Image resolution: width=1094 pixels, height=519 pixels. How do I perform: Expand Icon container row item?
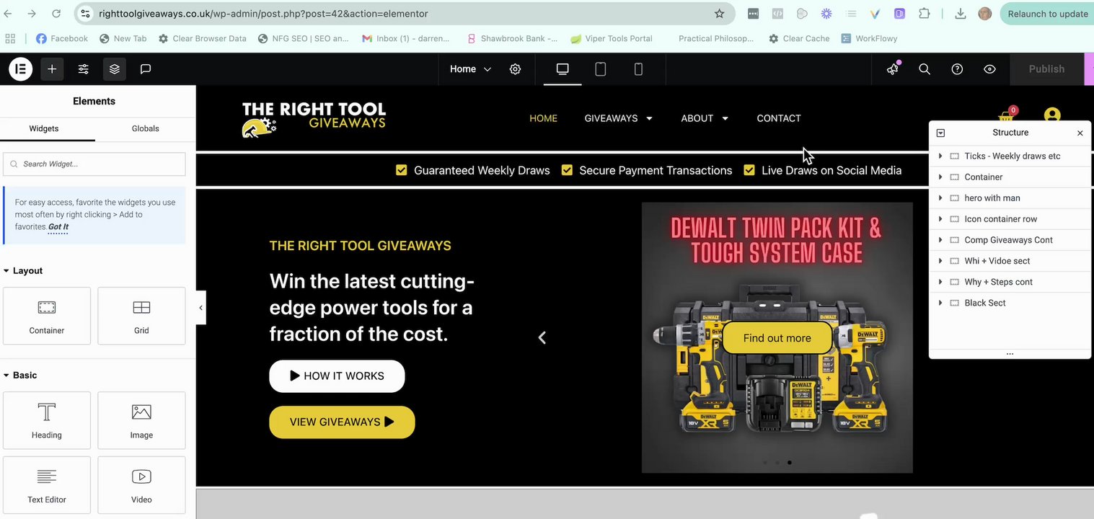tap(940, 218)
